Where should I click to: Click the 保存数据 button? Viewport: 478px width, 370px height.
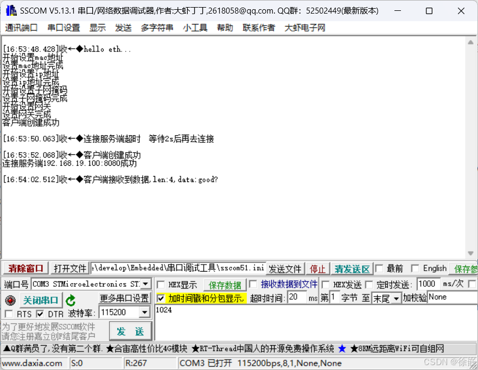[x=225, y=285]
